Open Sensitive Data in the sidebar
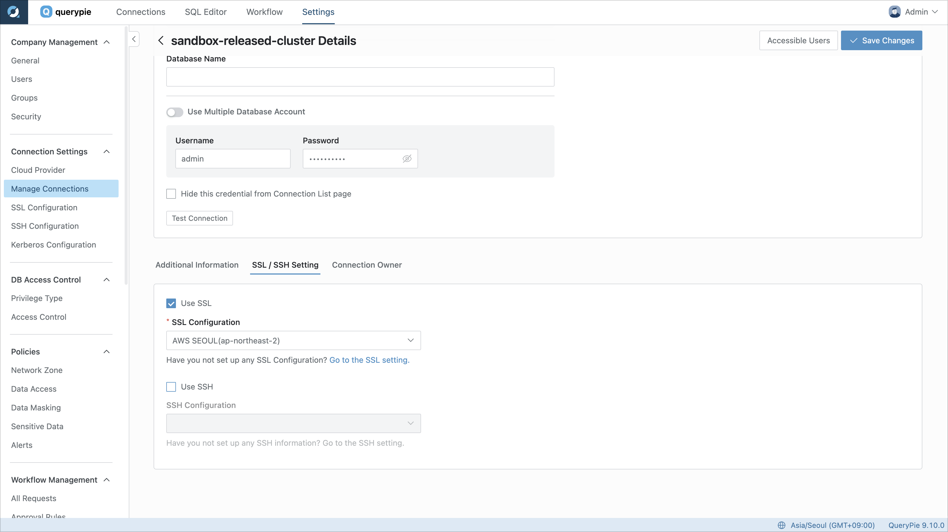The height and width of the screenshot is (532, 948). 37,426
